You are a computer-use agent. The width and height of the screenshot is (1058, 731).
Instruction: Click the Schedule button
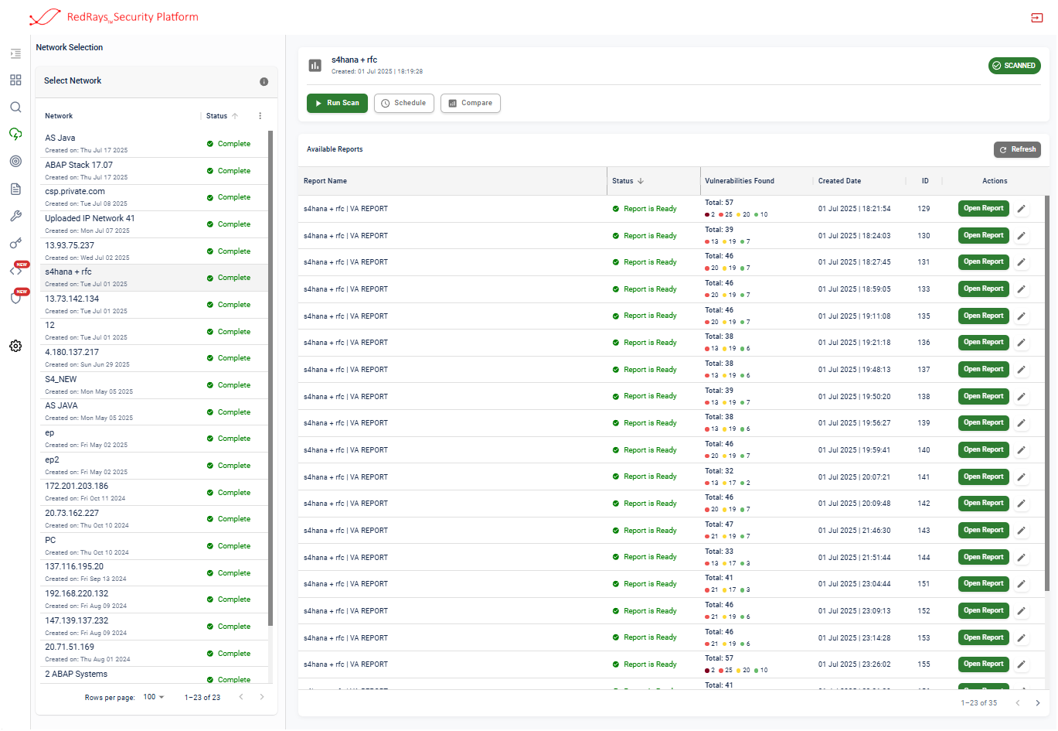tap(403, 103)
